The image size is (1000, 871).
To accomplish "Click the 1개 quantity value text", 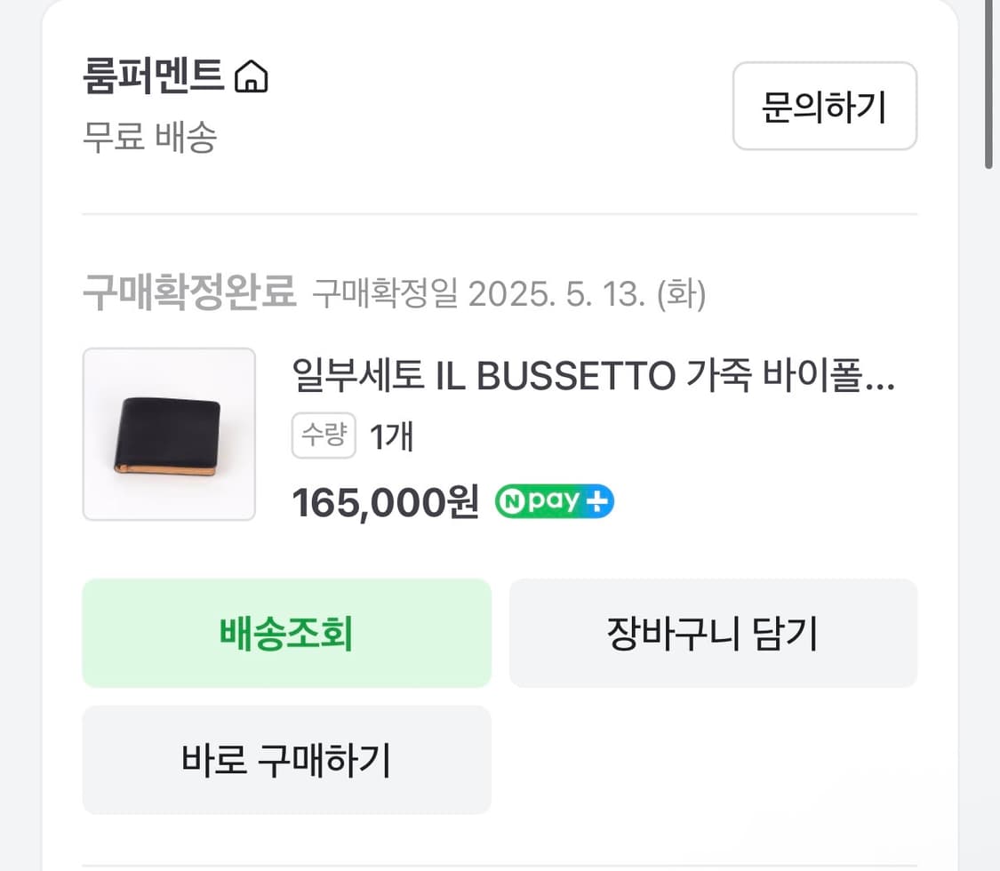I will coord(391,435).
